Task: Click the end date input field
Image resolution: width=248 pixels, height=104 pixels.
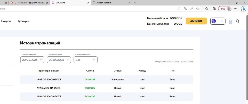Action: 59,60
